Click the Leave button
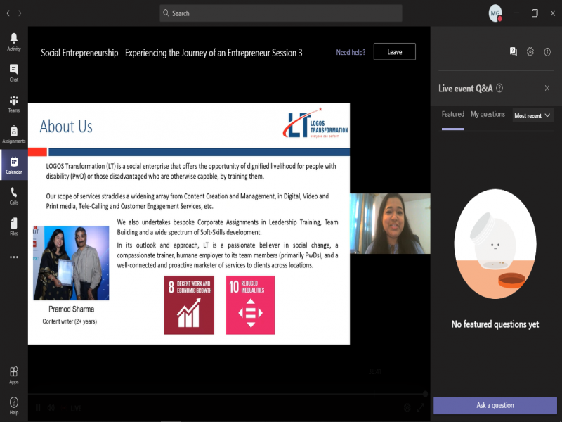The height and width of the screenshot is (422, 562). [x=394, y=52]
